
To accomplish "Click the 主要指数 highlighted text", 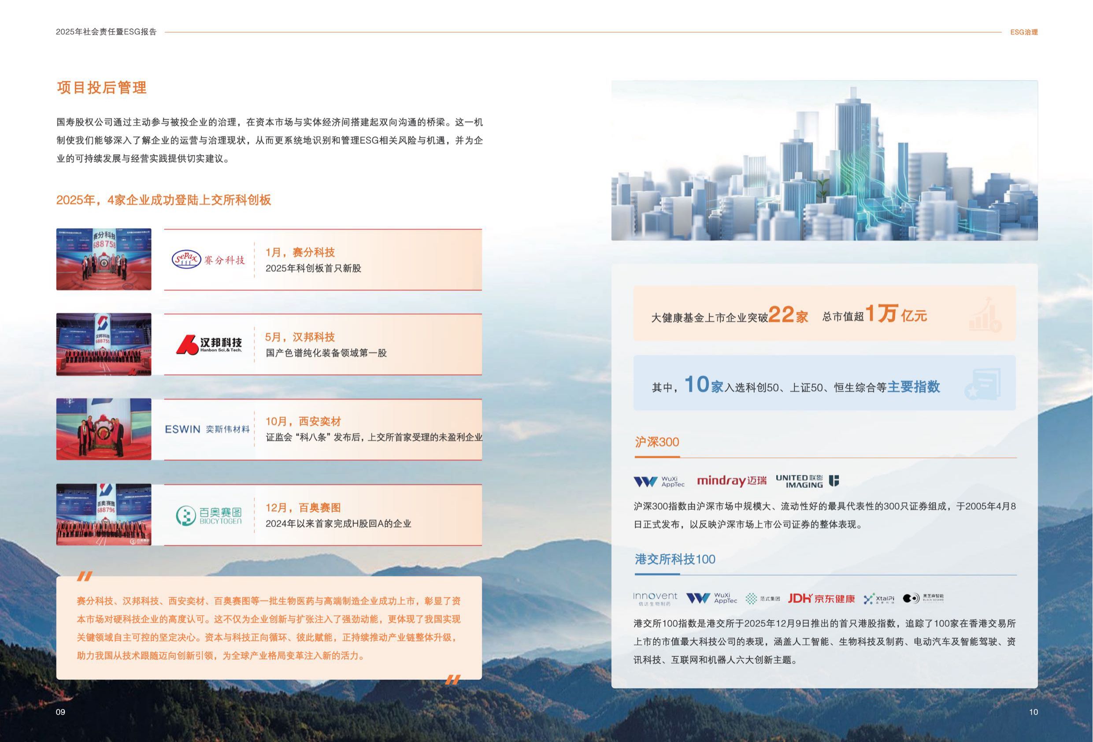I will pyautogui.click(x=914, y=387).
